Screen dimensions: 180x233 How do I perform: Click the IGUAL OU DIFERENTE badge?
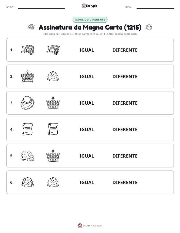tap(90, 20)
